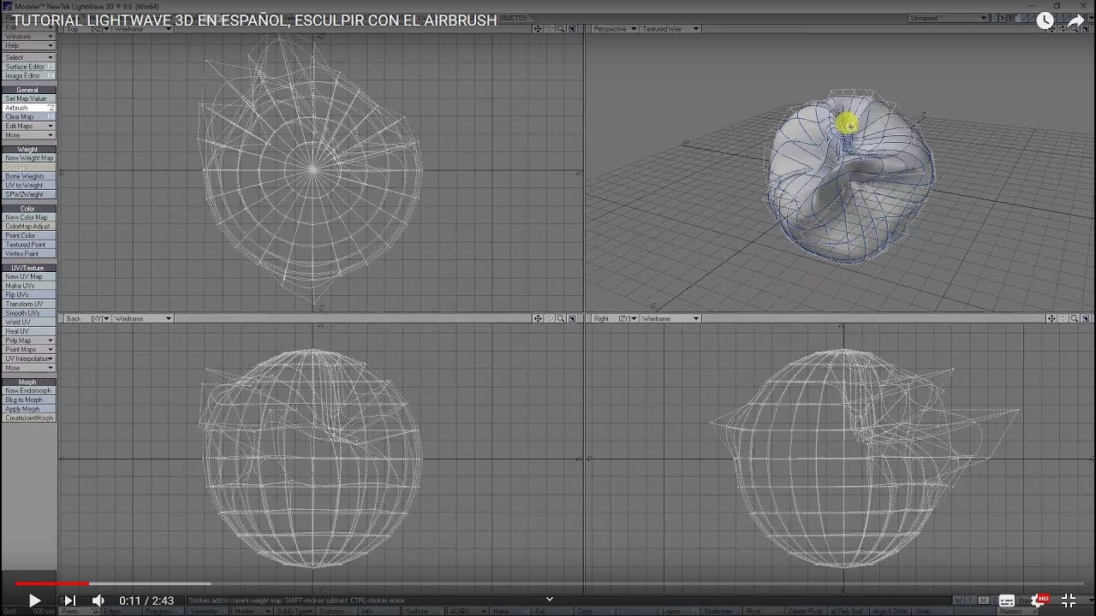Maximize the Back viewport
Screen dimensions: 1096x616
click(573, 318)
